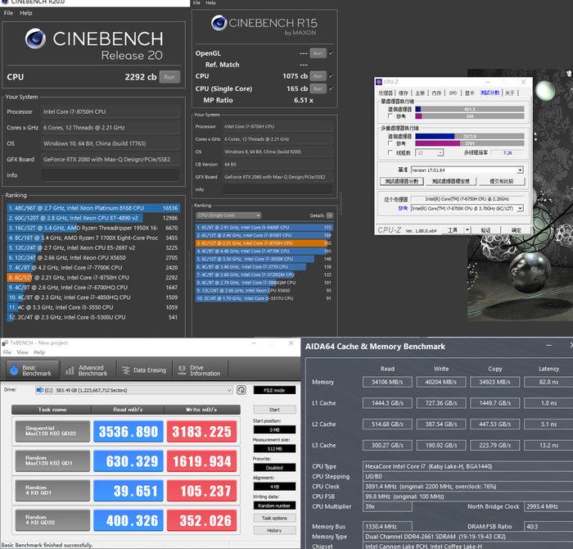
Task: Open Drive Information icon
Action: (182, 370)
